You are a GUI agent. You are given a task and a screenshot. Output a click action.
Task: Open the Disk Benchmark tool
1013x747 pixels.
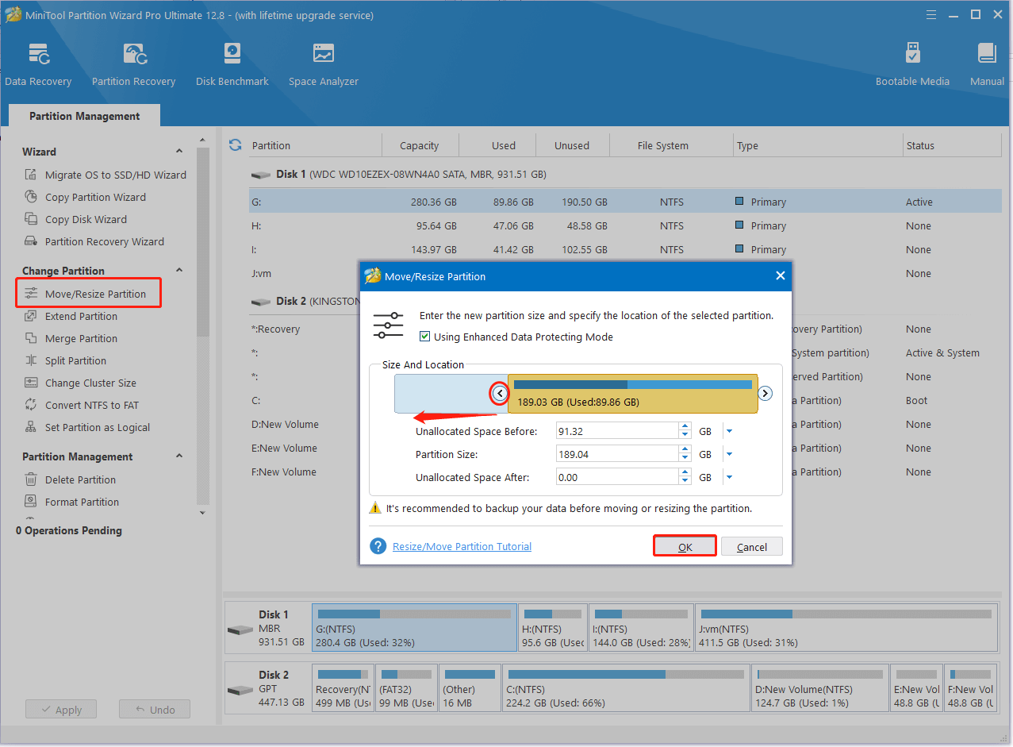click(x=232, y=64)
